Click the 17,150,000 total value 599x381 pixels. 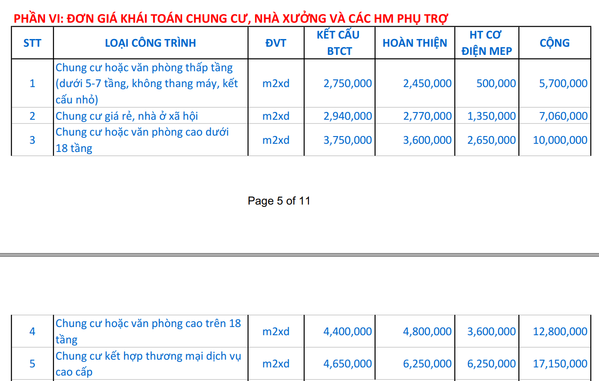[x=560, y=364]
